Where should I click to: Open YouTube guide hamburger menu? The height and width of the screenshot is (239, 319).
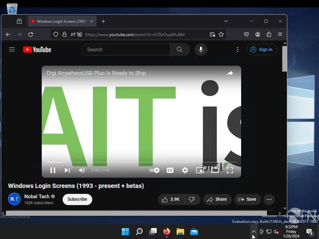(x=12, y=49)
